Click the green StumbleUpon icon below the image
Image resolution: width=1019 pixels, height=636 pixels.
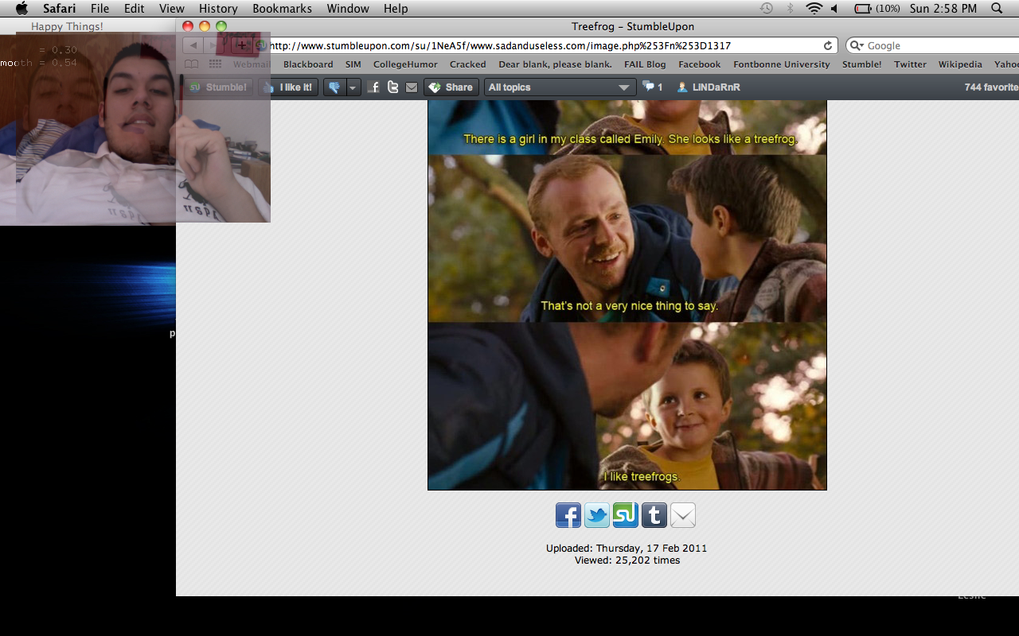626,515
